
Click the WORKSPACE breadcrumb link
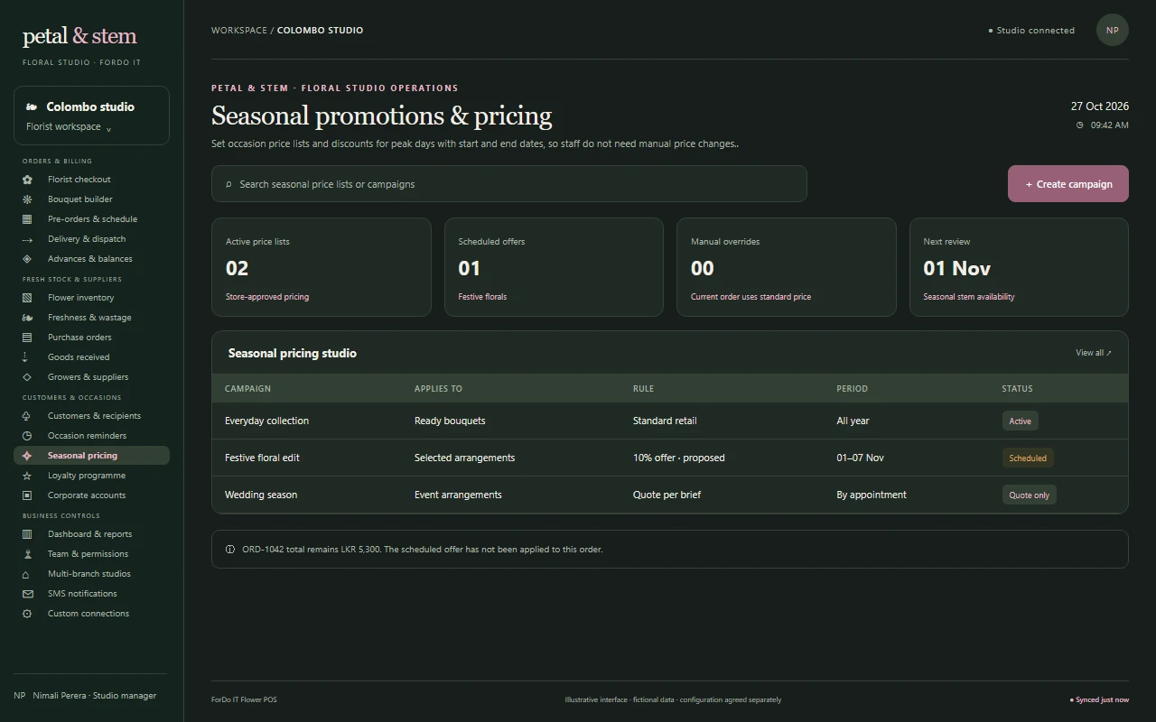[239, 30]
